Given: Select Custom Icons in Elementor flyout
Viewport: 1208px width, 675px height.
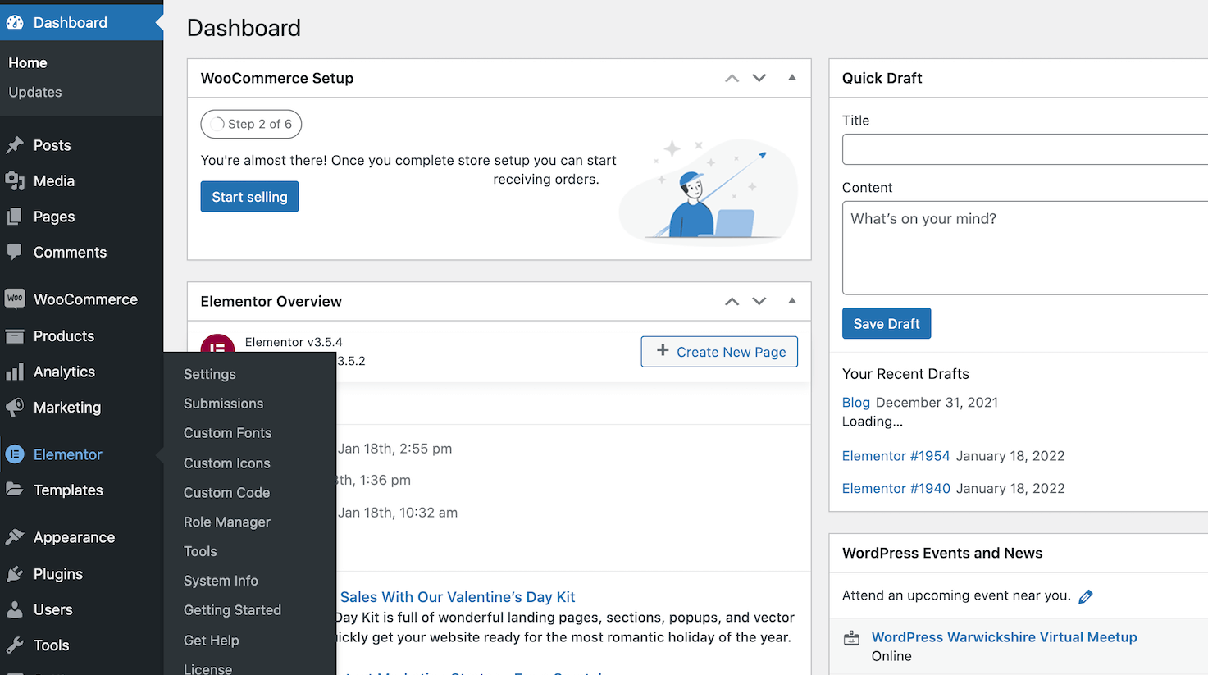Looking at the screenshot, I should coord(227,463).
